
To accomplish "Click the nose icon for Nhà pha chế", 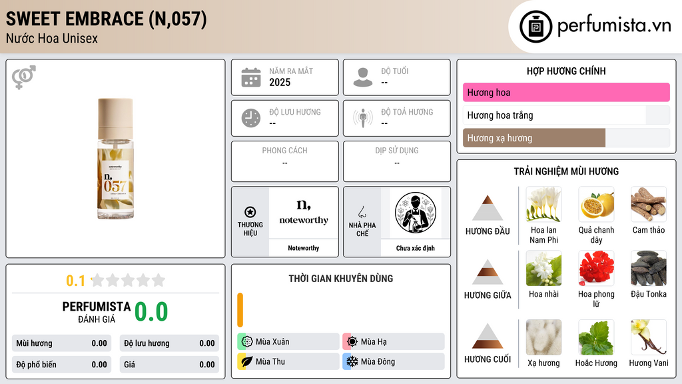I will (362, 212).
